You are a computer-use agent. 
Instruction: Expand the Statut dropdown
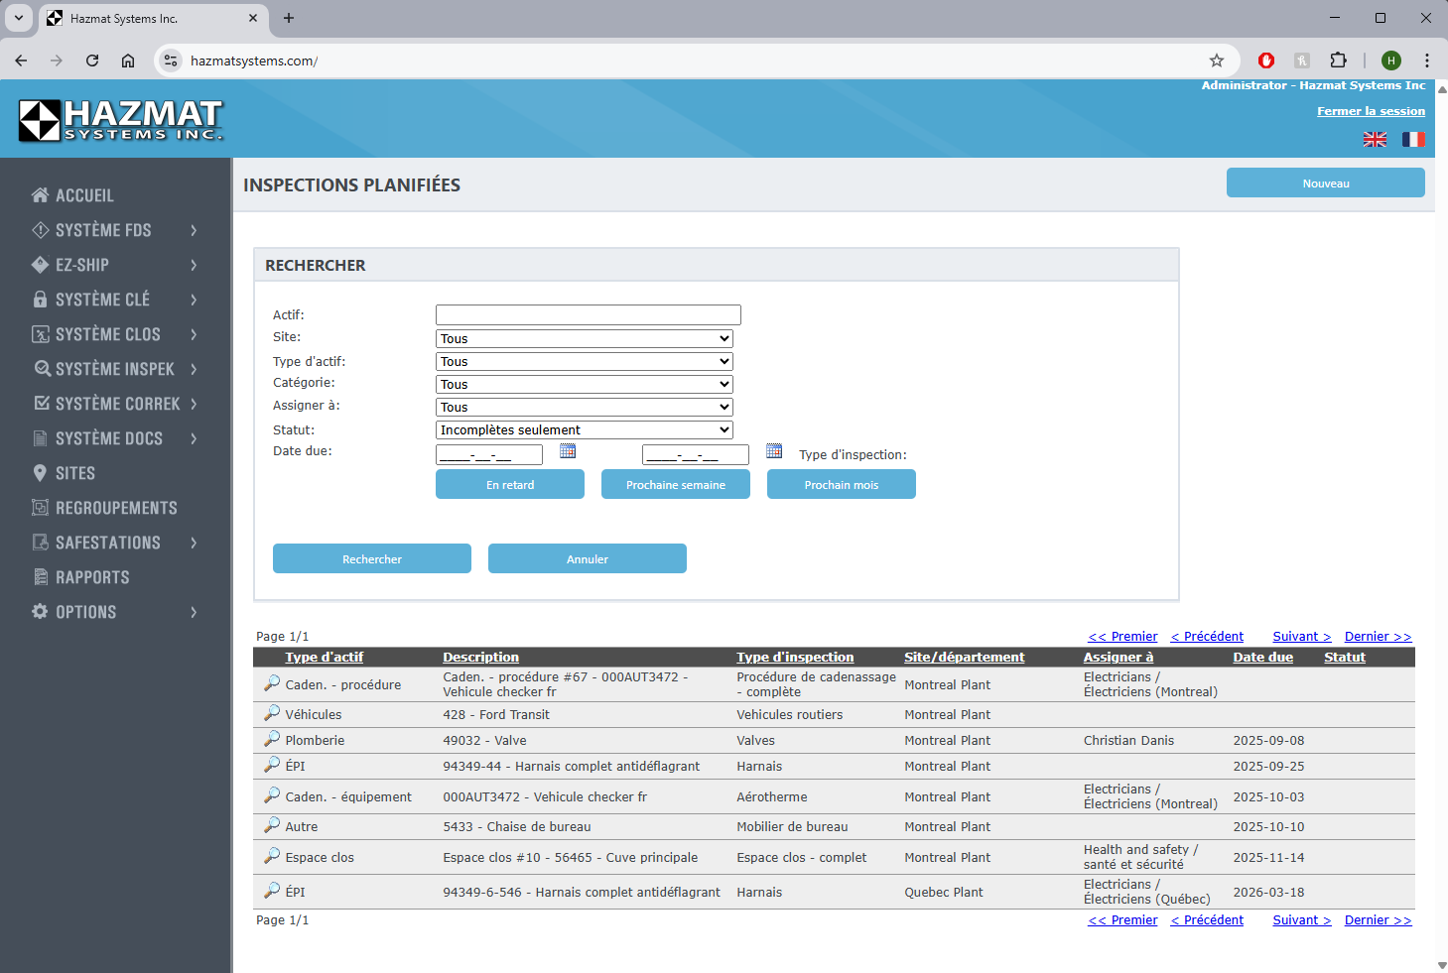tap(584, 430)
